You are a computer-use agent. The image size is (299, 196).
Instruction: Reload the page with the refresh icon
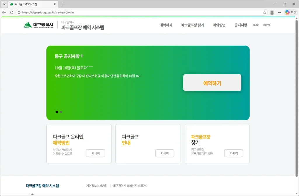tap(12, 13)
